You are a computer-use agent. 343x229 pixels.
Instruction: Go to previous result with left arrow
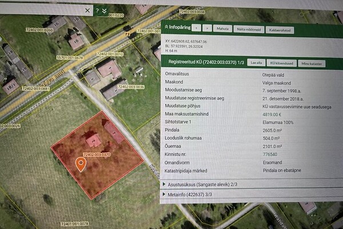click(196, 27)
